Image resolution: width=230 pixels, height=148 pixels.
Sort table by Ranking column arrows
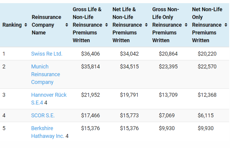coord(26,25)
